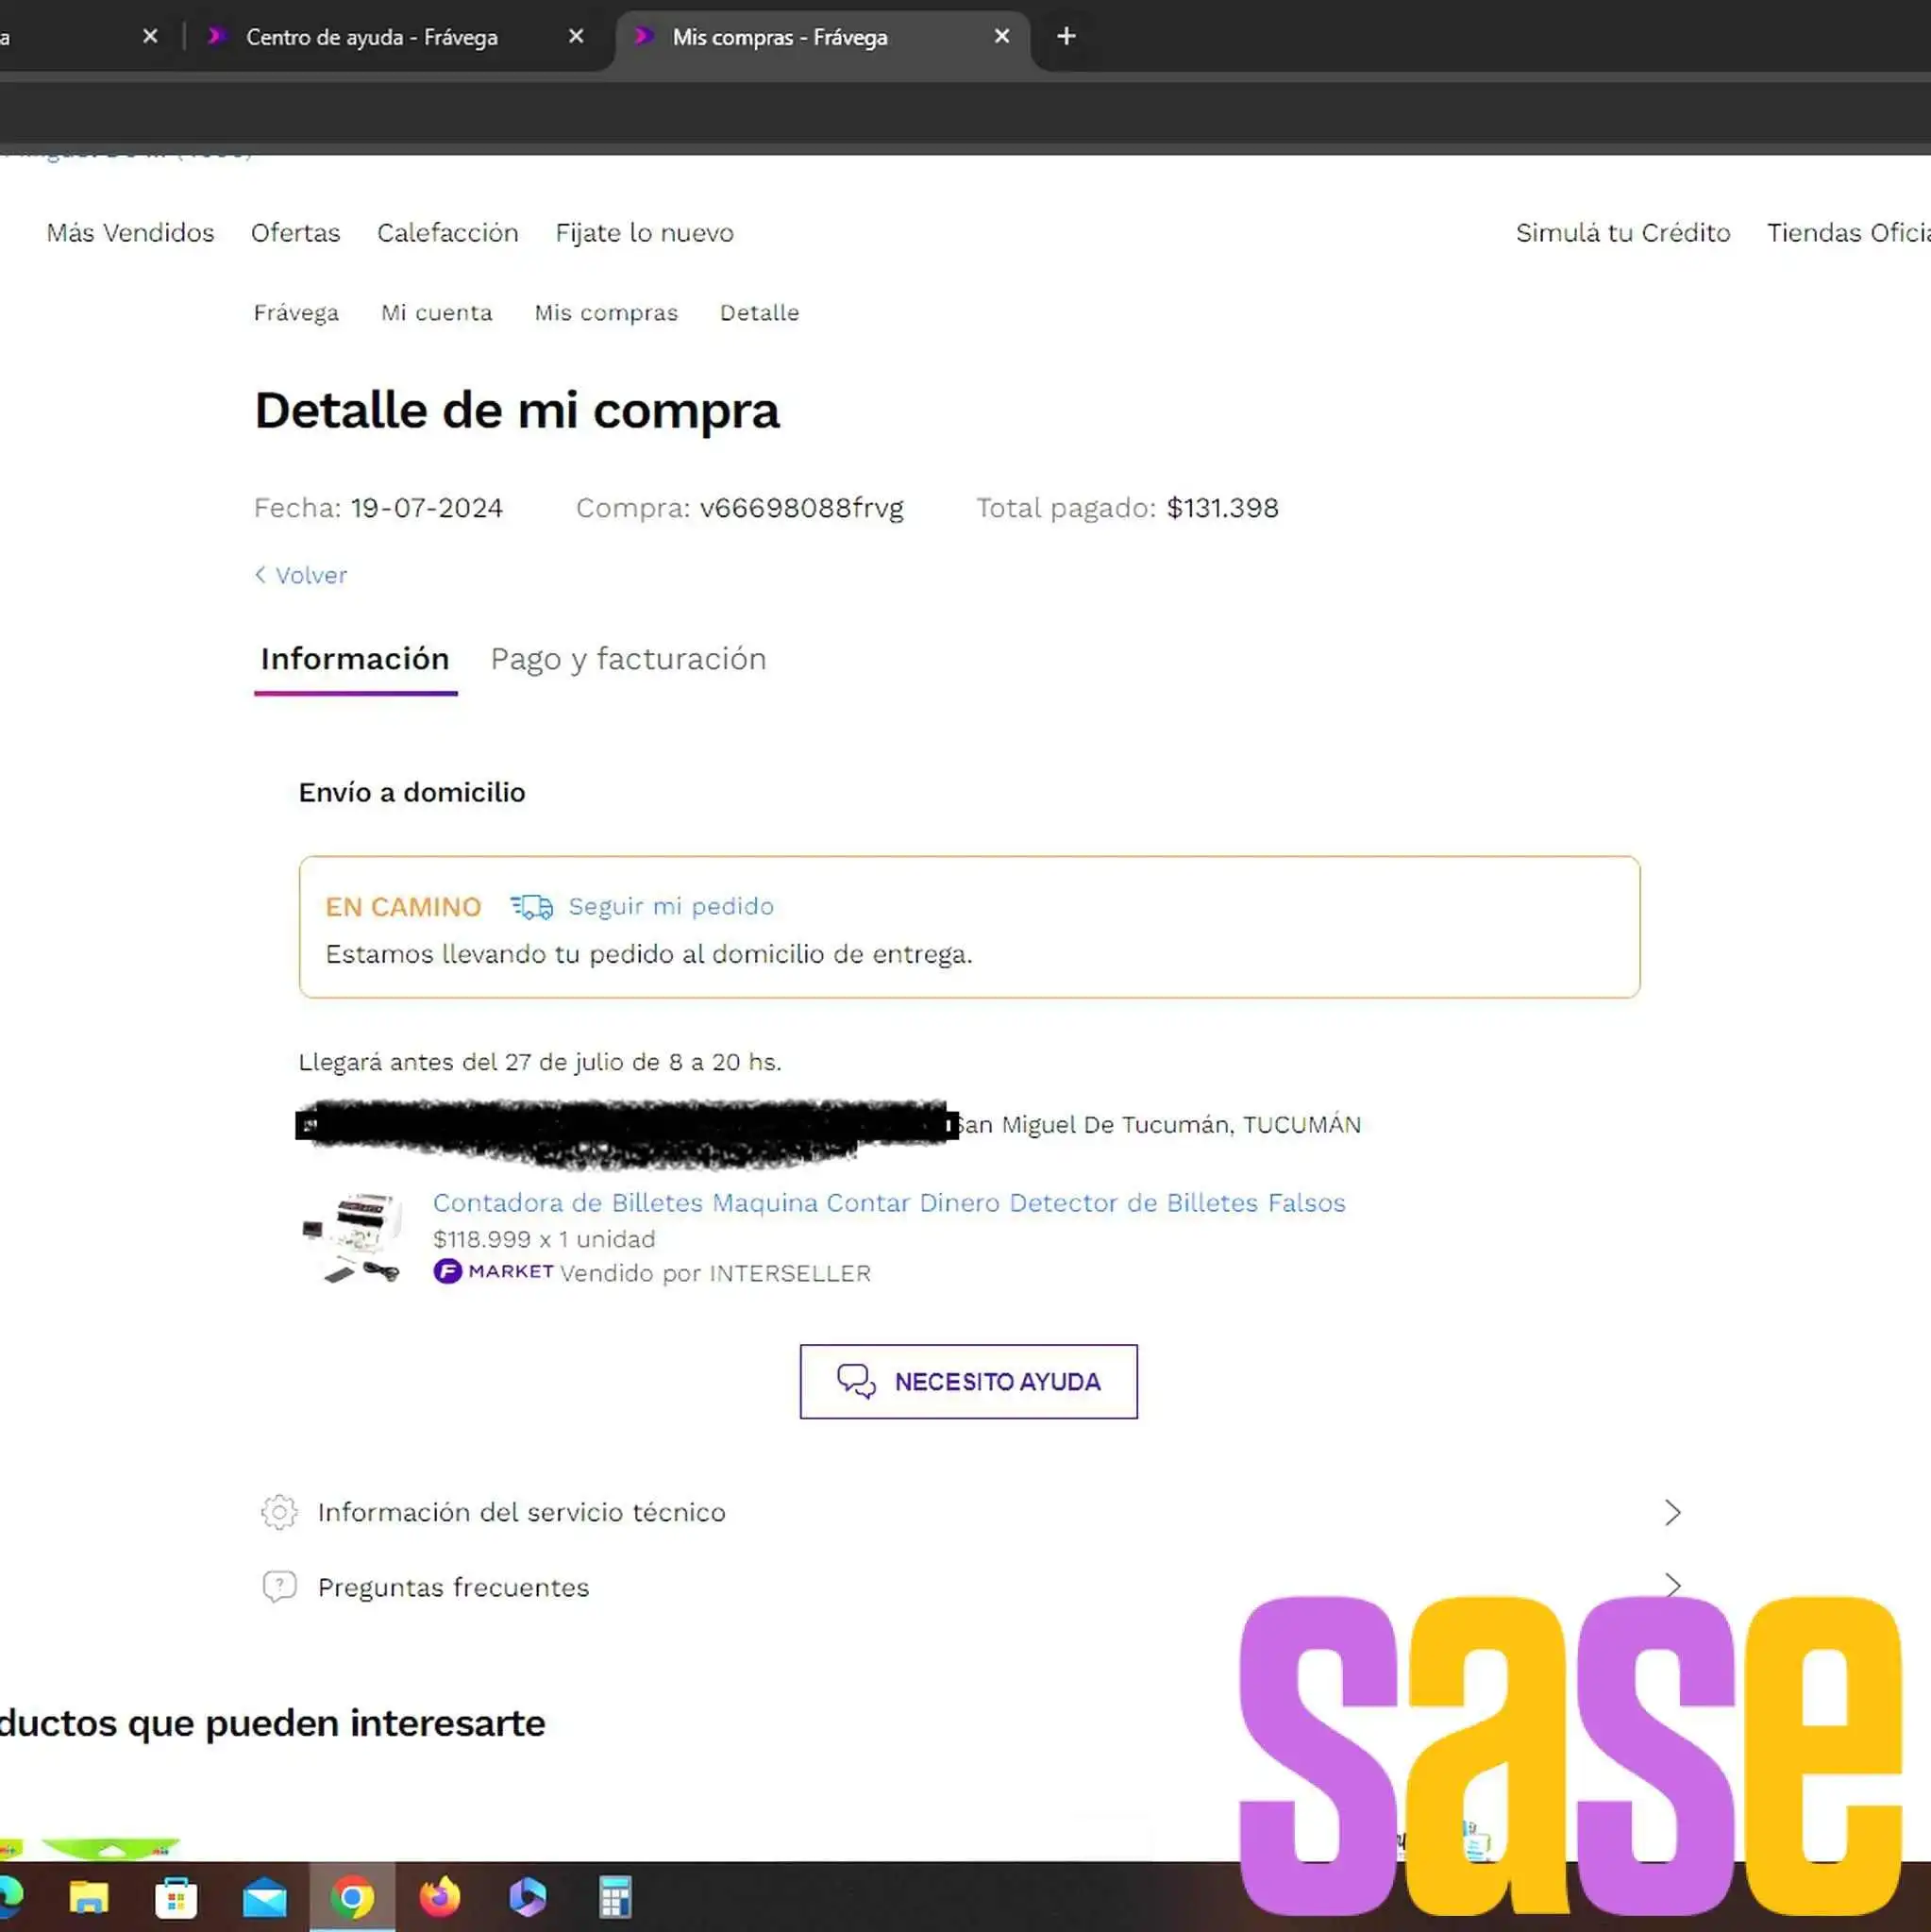This screenshot has height=1932, width=1931.
Task: Click Frávega breadcrumb
Action: pyautogui.click(x=296, y=313)
